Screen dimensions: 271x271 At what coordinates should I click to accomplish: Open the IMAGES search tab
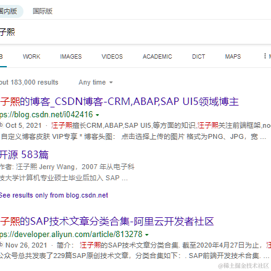point(71,56)
